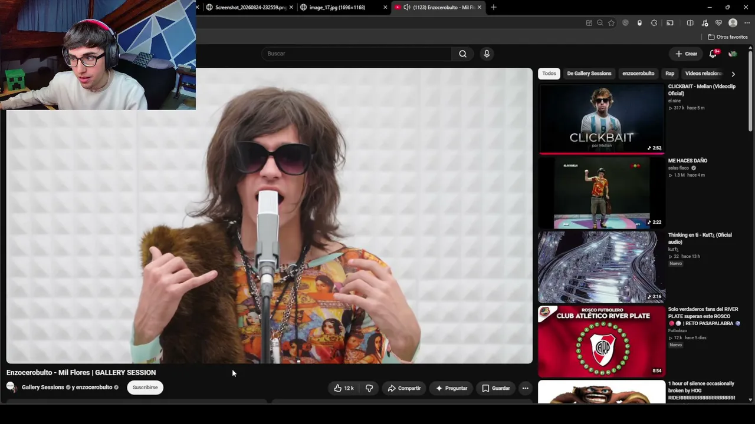Click the mouse-shaped extension icon
The height and width of the screenshot is (424, 755).
click(639, 23)
